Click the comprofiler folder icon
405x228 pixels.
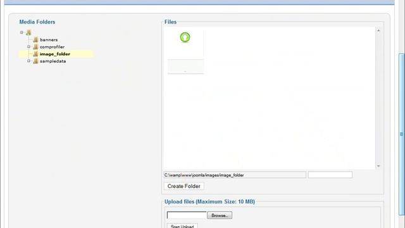(35, 47)
